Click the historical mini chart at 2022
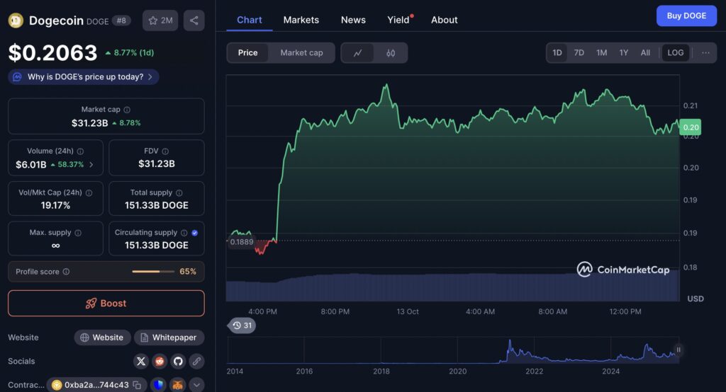 pyautogui.click(x=534, y=352)
